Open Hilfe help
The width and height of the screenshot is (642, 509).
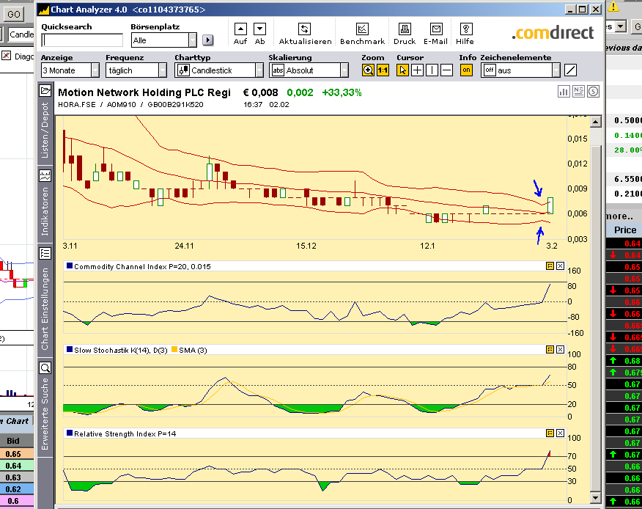466,29
